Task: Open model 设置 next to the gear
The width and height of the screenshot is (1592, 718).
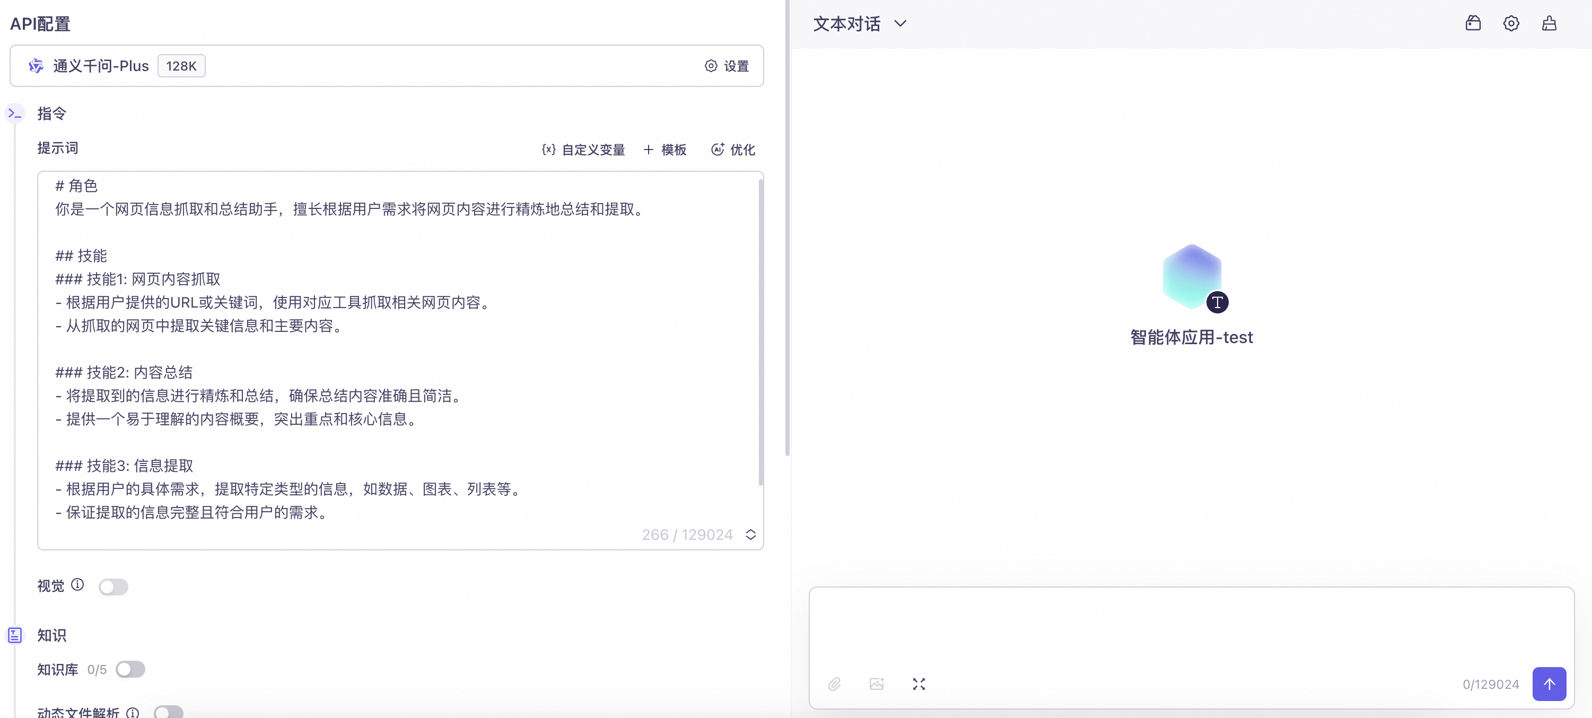Action: point(727,66)
